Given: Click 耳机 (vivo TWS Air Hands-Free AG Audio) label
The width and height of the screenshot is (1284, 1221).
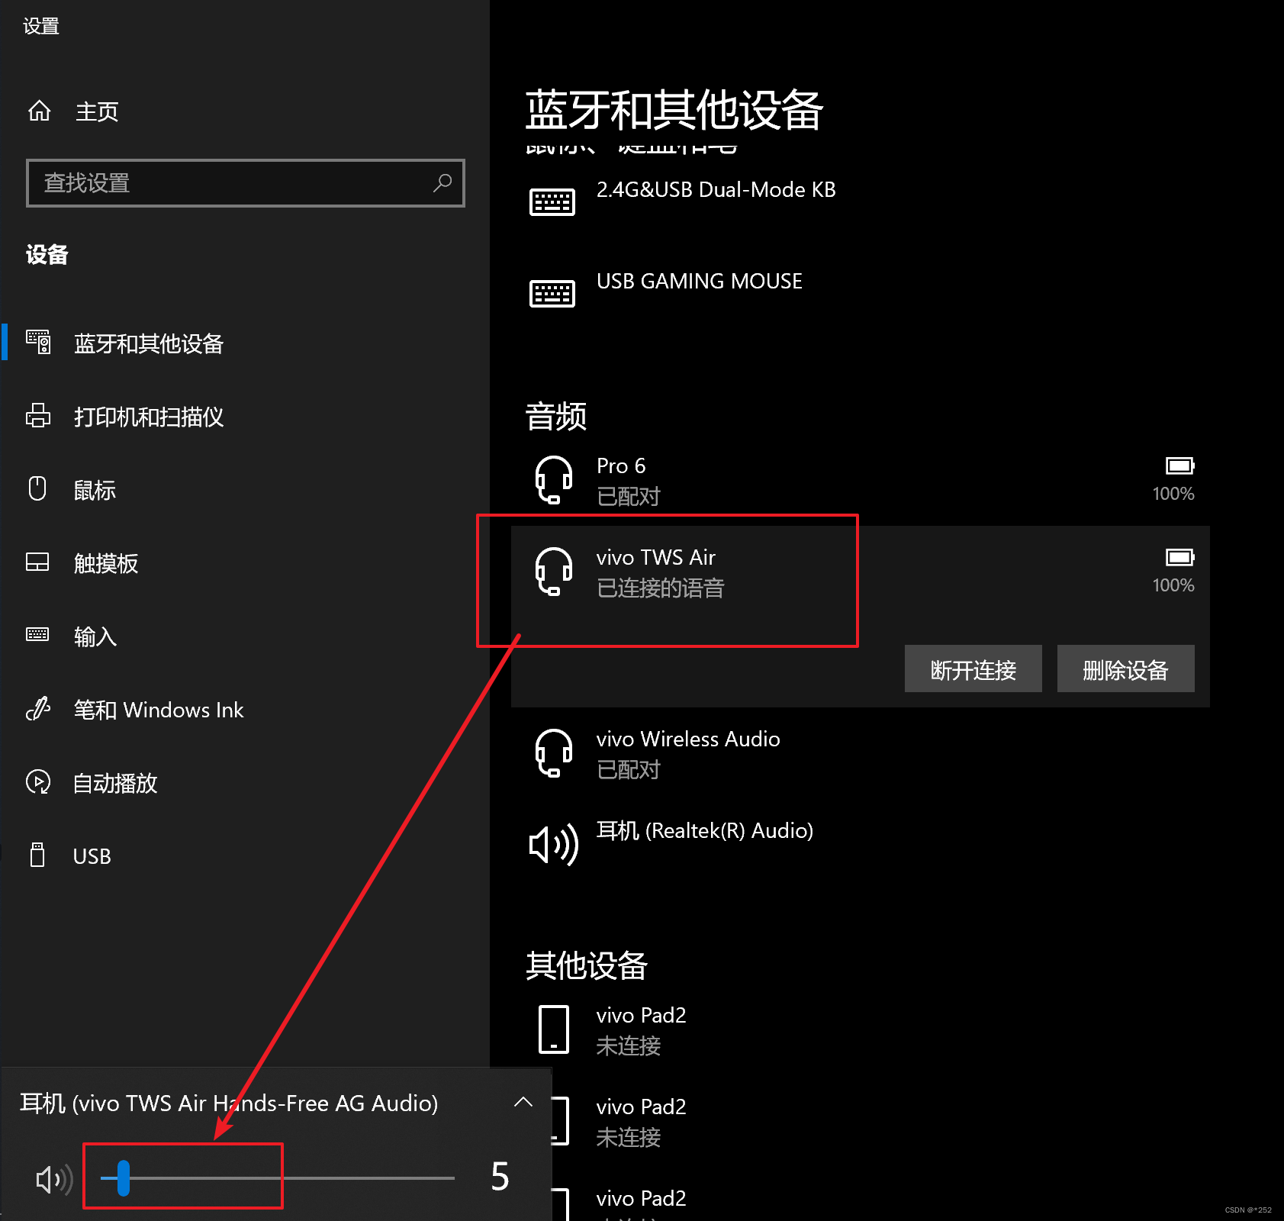Looking at the screenshot, I should pyautogui.click(x=229, y=1103).
